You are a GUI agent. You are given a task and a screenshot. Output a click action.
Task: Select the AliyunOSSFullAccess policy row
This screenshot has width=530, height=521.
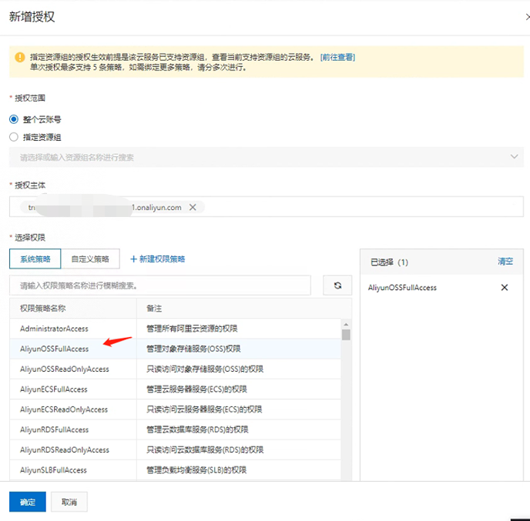tap(175, 349)
